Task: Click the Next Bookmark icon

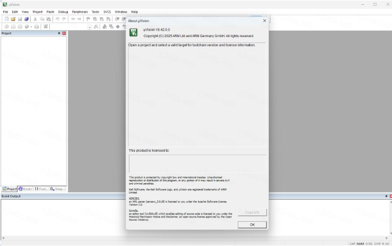Action: click(101, 19)
